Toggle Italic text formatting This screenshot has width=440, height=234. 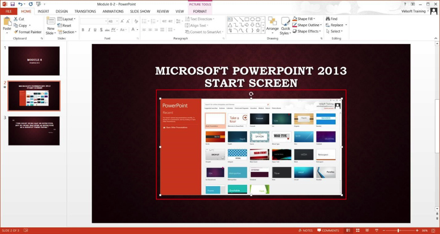(89, 30)
